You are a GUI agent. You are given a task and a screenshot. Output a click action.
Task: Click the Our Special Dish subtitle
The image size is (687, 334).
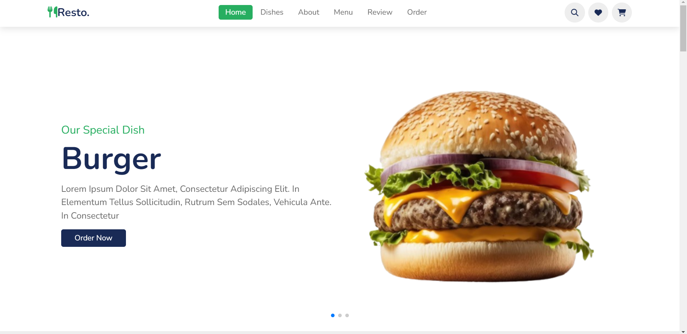pyautogui.click(x=103, y=130)
